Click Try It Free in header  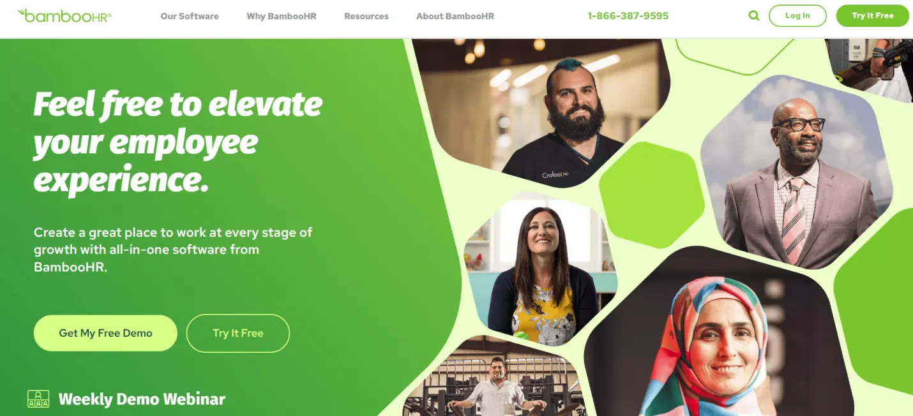coord(873,16)
